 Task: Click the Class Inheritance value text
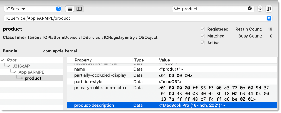tap(100, 38)
